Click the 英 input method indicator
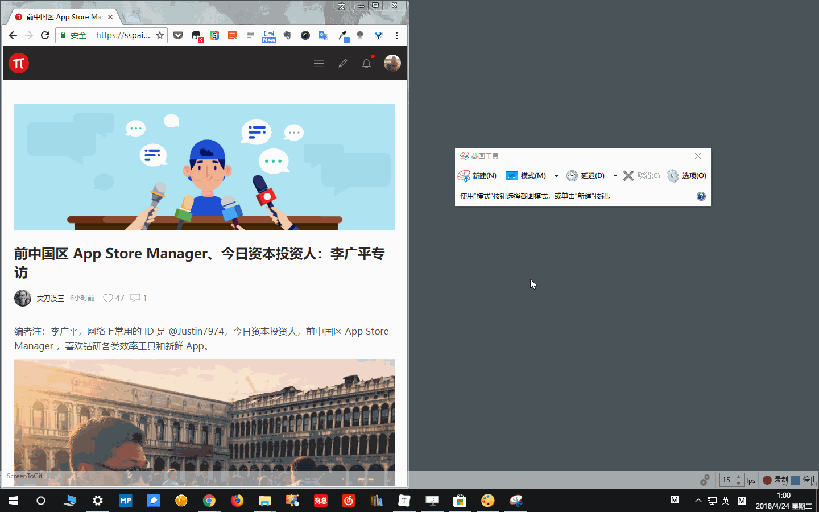 725,501
